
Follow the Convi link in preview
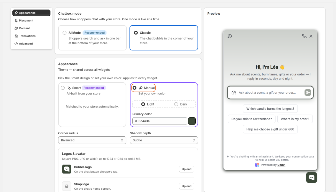click(x=281, y=165)
